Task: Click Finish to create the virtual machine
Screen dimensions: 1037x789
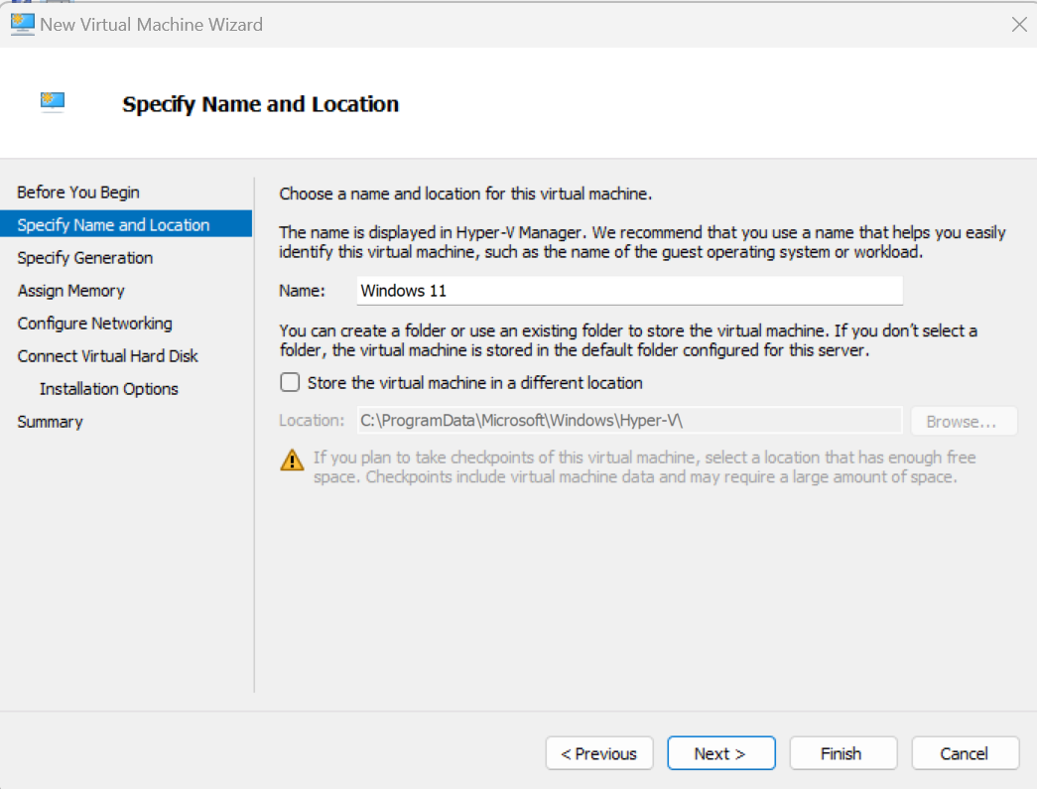Action: click(x=843, y=753)
